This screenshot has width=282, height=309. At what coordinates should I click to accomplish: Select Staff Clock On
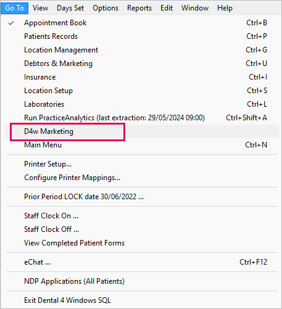click(142, 216)
